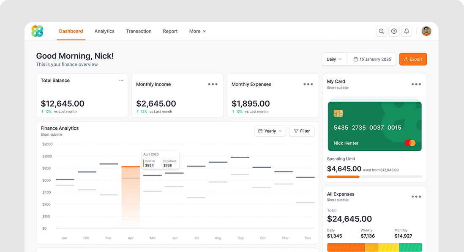Click the green credit card
Image resolution: width=464 pixels, height=252 pixels.
(375, 126)
